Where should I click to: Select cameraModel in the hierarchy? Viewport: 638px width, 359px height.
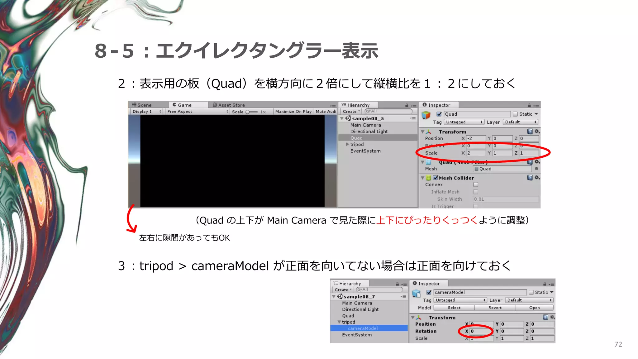tap(363, 328)
